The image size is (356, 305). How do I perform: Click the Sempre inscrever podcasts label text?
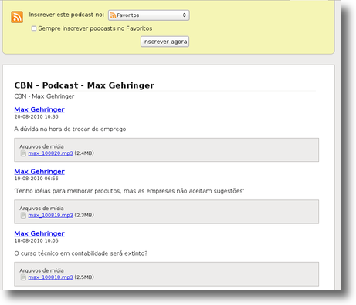point(95,28)
